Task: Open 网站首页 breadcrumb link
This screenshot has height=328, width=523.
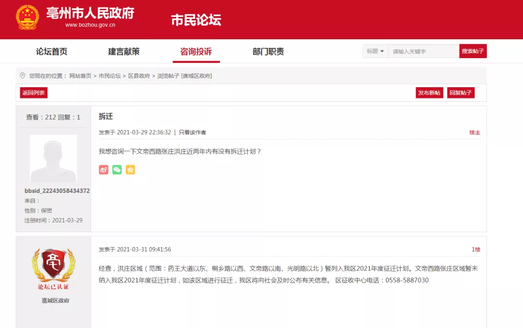Action: [x=80, y=76]
